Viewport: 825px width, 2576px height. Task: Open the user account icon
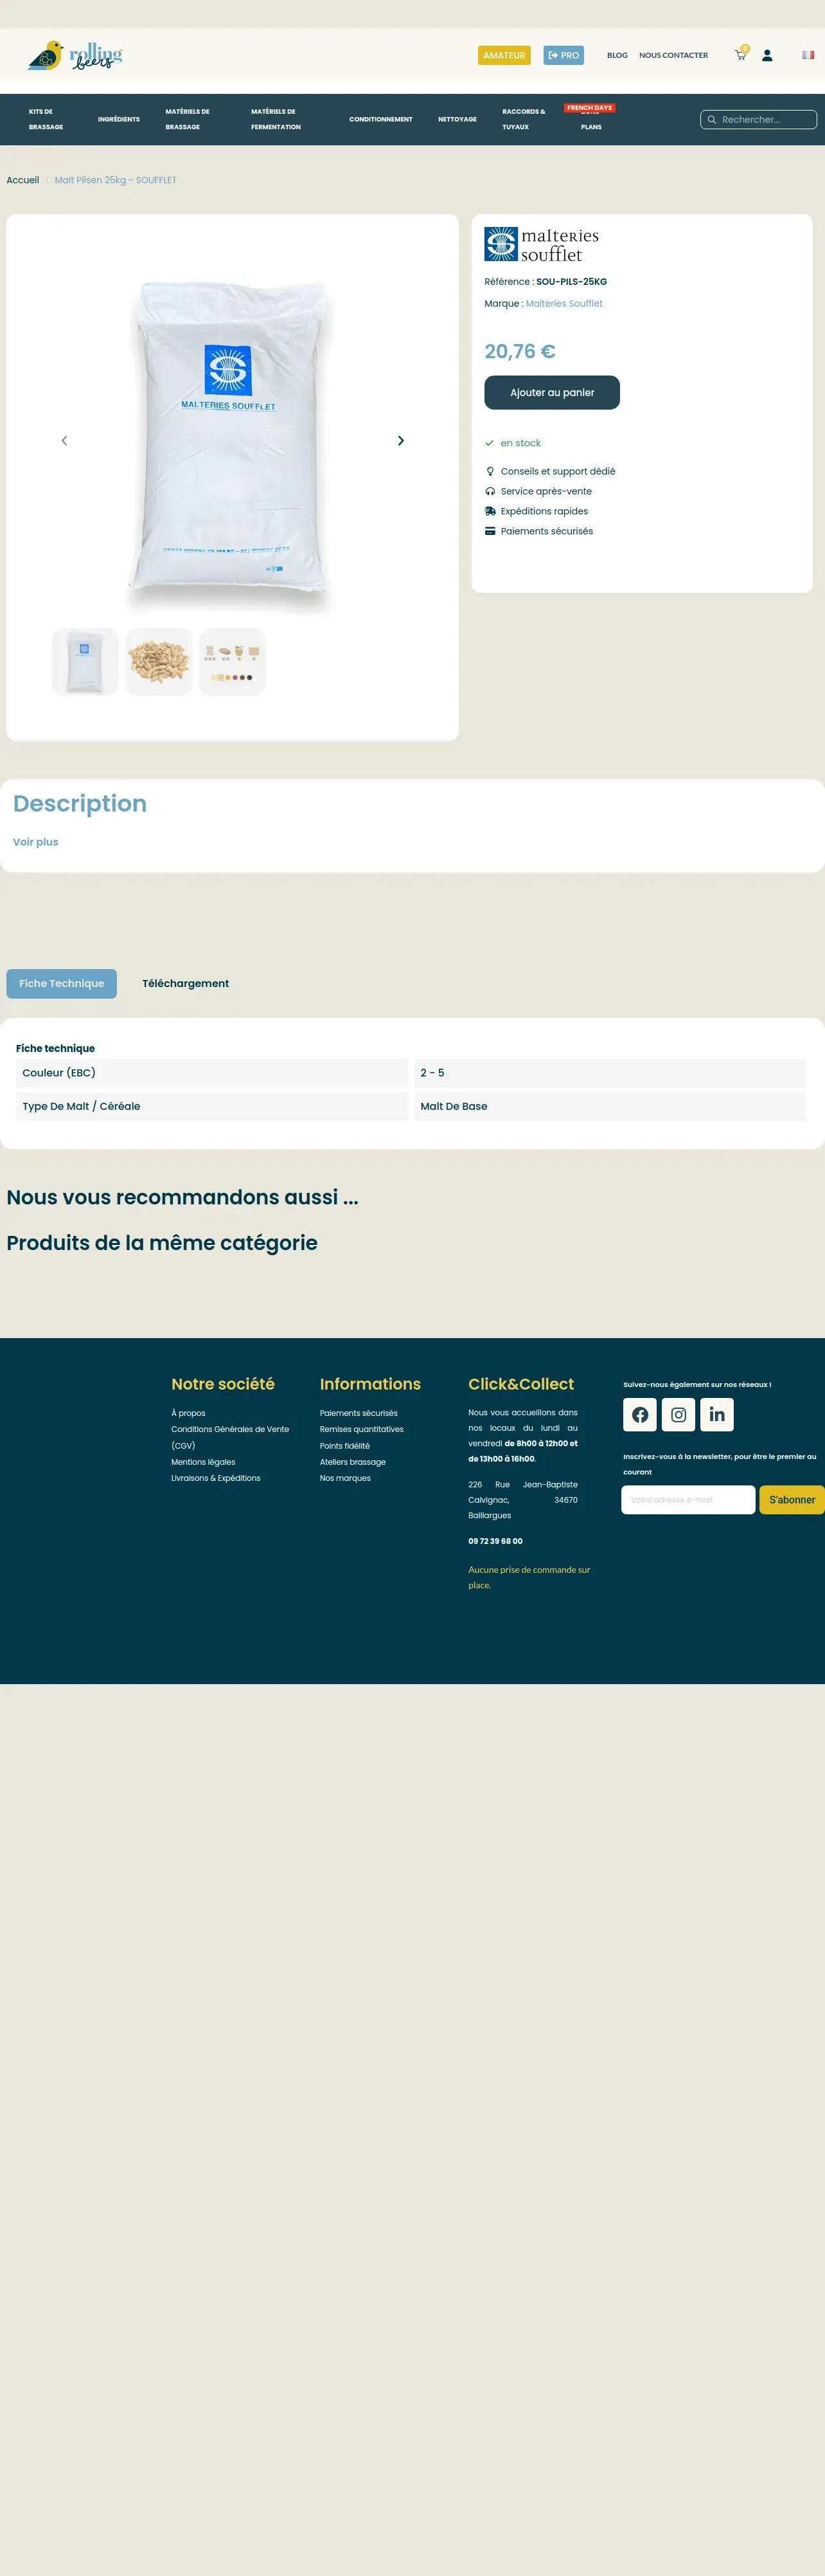pyautogui.click(x=767, y=55)
